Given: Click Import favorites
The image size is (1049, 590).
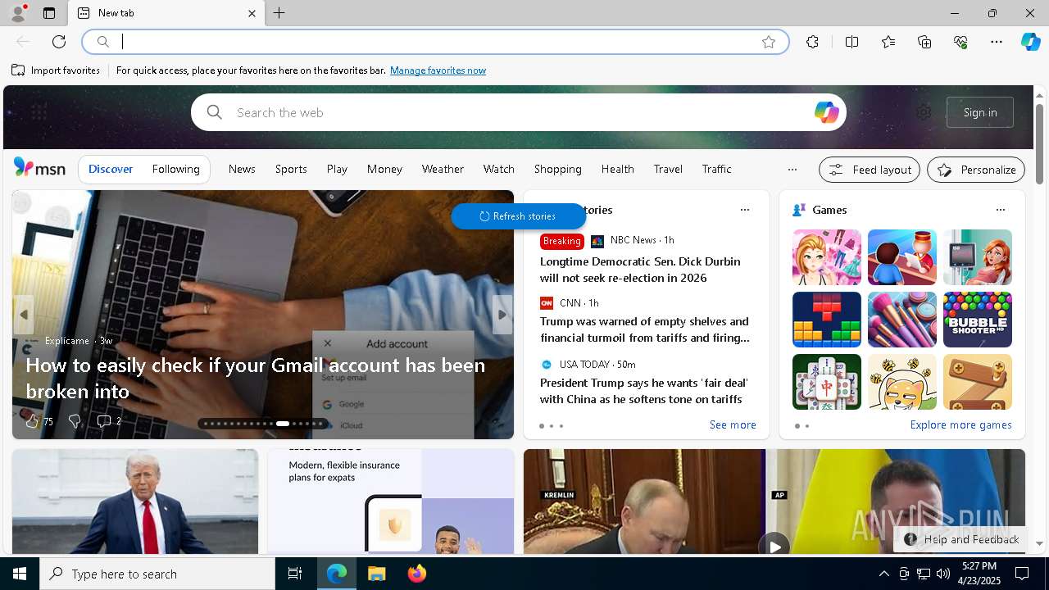Looking at the screenshot, I should pos(56,70).
